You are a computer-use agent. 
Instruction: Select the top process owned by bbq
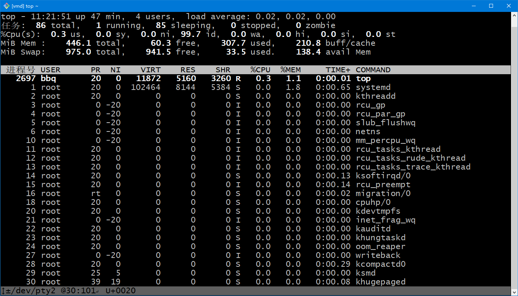point(363,79)
